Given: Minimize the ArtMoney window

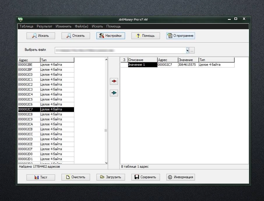Looking at the screenshot, I should [x=229, y=19].
